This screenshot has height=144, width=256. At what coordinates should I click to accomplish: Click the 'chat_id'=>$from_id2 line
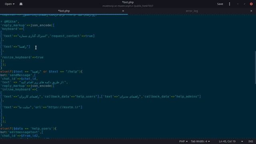20,136
